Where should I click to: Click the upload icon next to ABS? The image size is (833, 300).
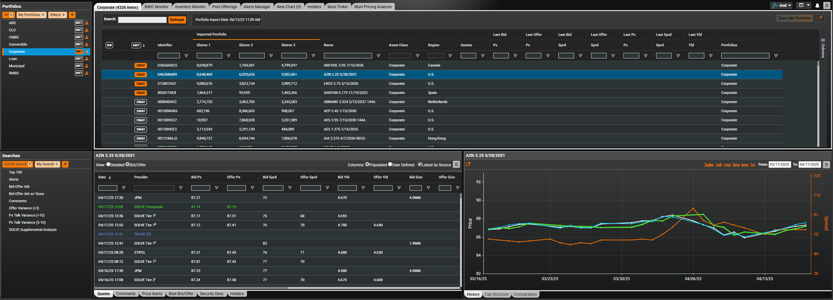click(87, 23)
